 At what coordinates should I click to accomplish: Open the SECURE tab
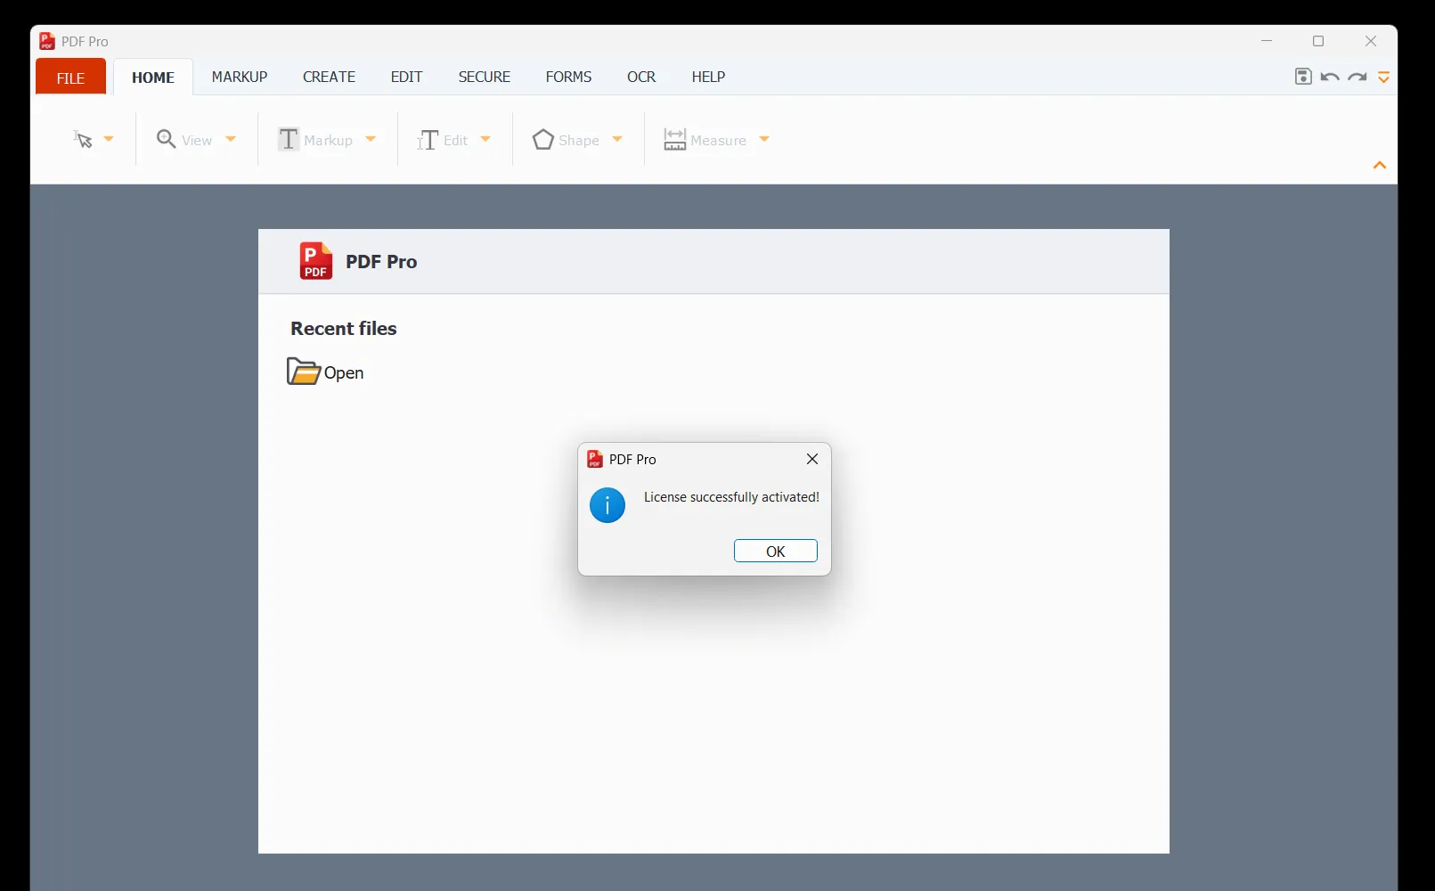tap(485, 77)
